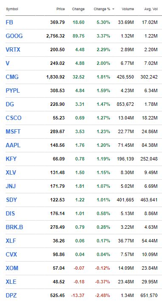Viewport: 162px width, 303px height.
Task: Open the VRTX stock symbol
Action: (x=13, y=50)
